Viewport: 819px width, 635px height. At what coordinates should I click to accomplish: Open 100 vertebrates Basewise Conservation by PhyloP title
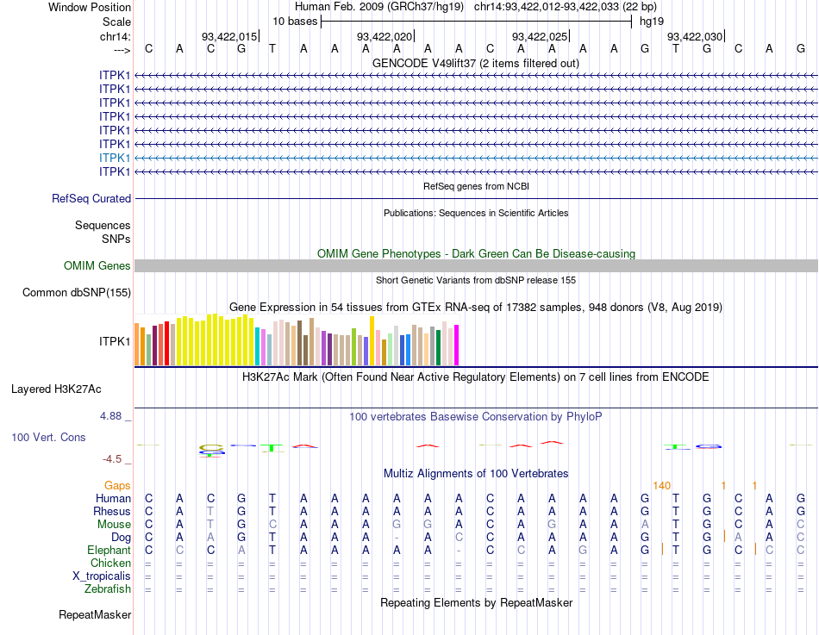coord(475,417)
